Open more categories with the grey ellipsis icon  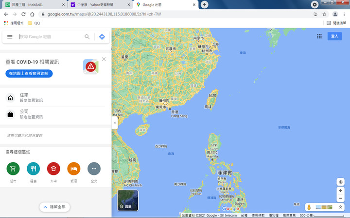click(x=94, y=169)
